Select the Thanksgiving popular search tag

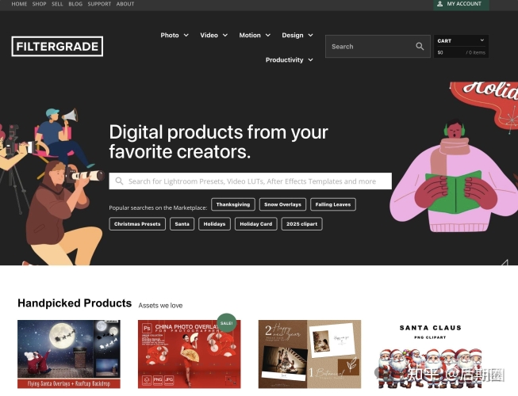pos(233,204)
